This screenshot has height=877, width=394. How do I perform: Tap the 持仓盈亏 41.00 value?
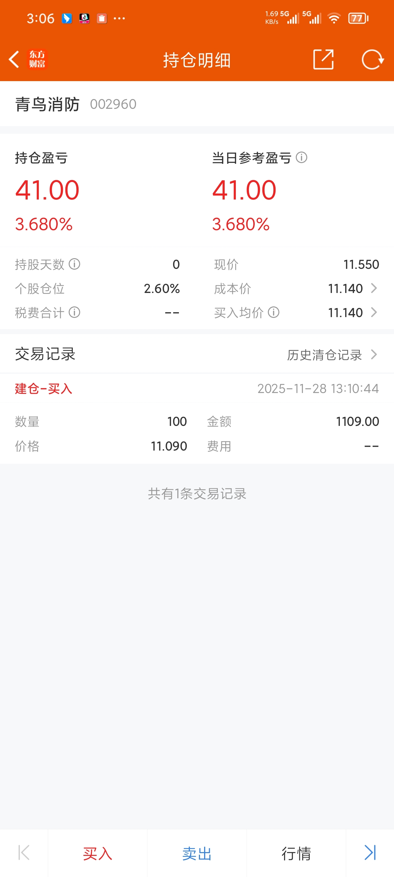tap(47, 190)
